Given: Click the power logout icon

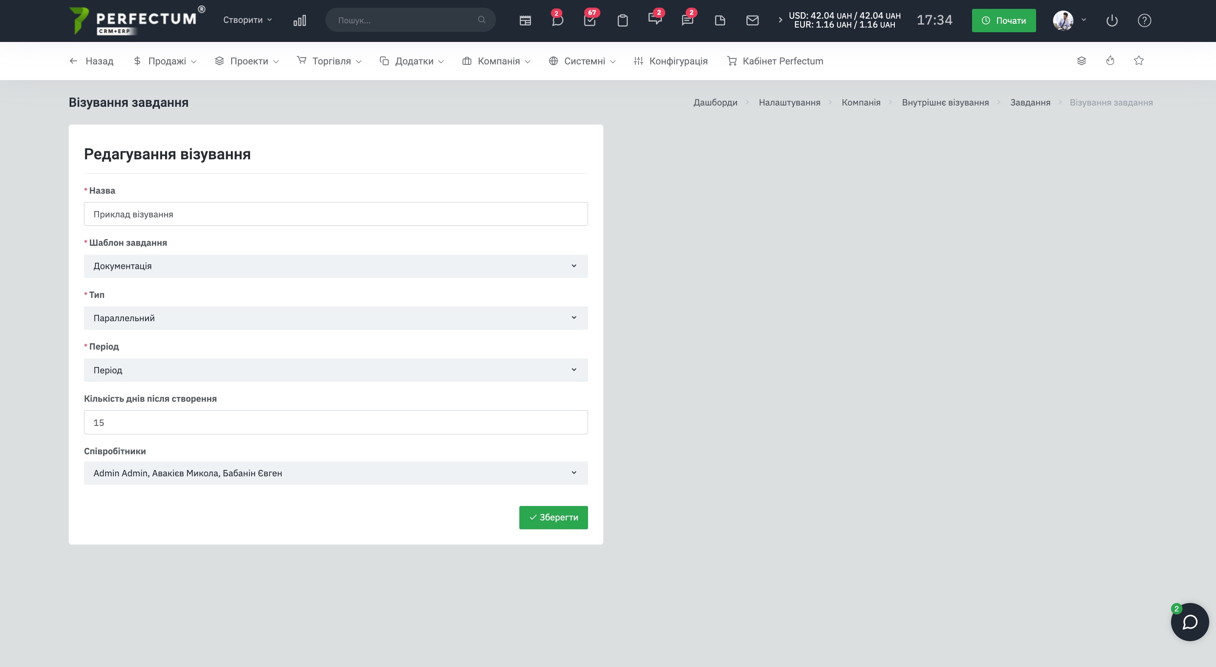Looking at the screenshot, I should (x=1112, y=20).
